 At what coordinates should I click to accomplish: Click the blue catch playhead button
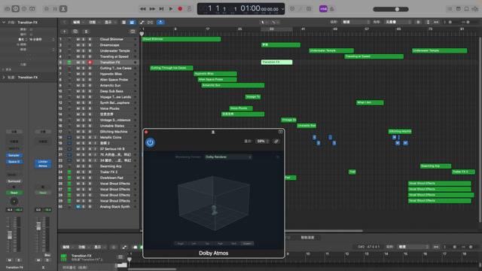[x=160, y=22]
